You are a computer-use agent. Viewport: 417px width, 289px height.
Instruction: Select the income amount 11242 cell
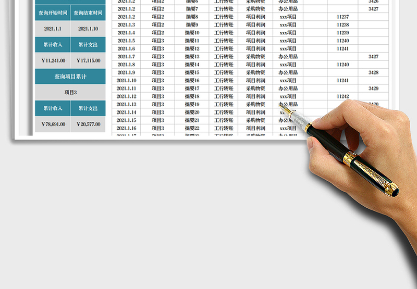(x=342, y=96)
